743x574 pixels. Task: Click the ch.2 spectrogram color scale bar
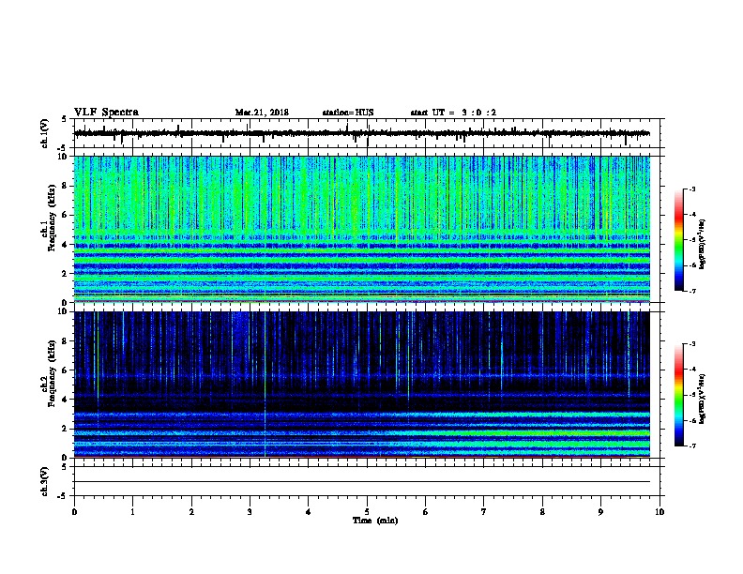[678, 395]
